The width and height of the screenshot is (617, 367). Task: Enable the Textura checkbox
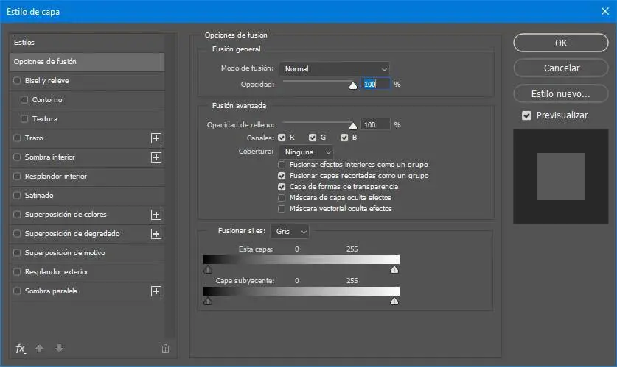24,118
